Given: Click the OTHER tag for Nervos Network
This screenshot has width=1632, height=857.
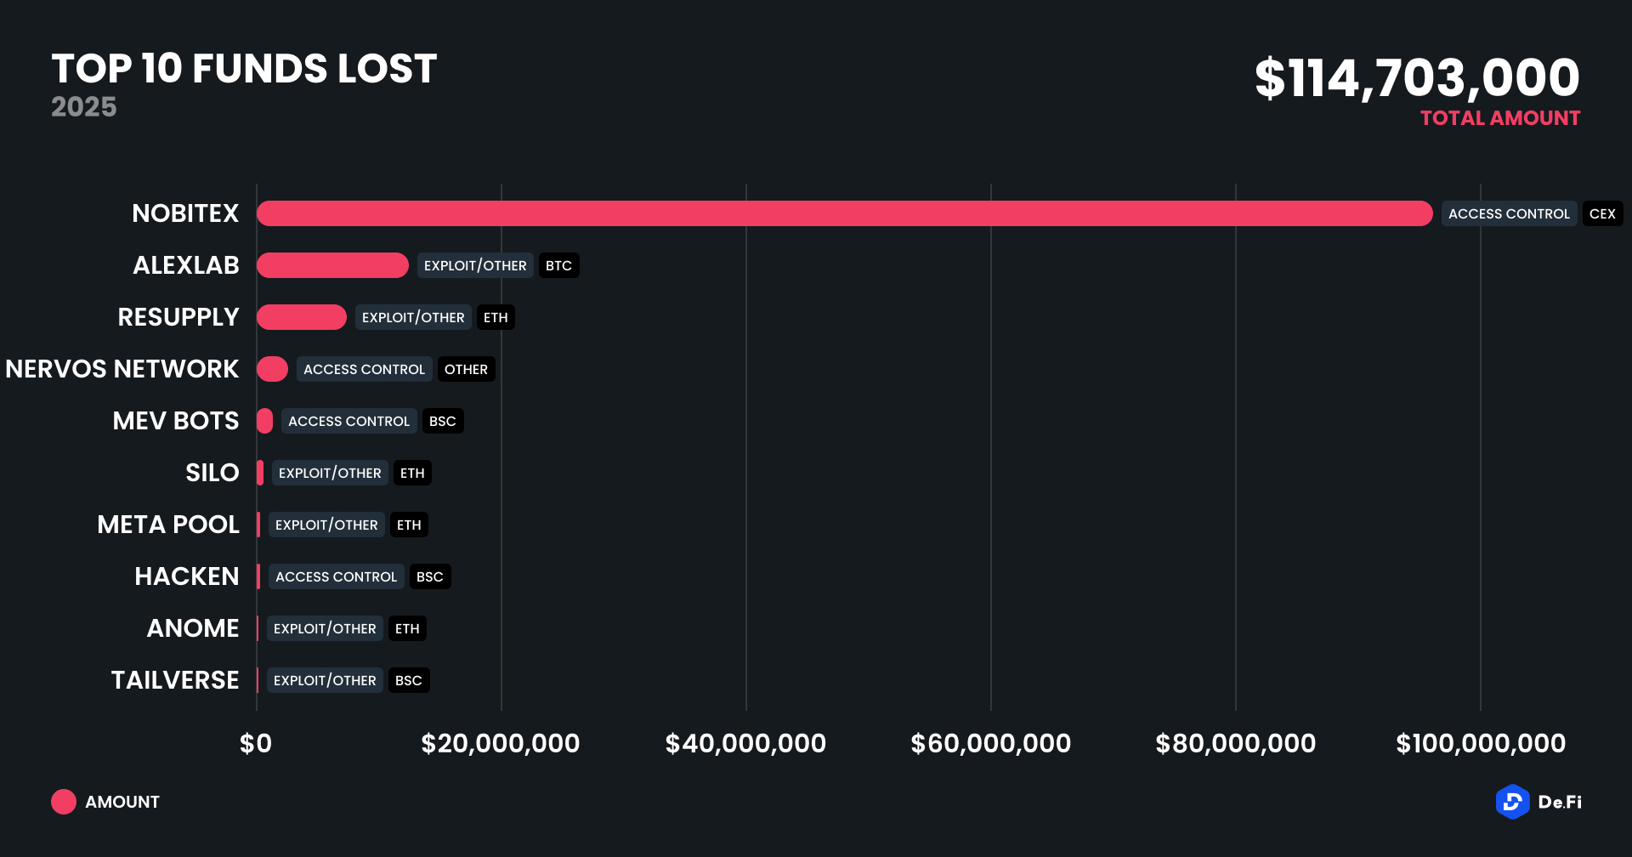Looking at the screenshot, I should pos(466,369).
